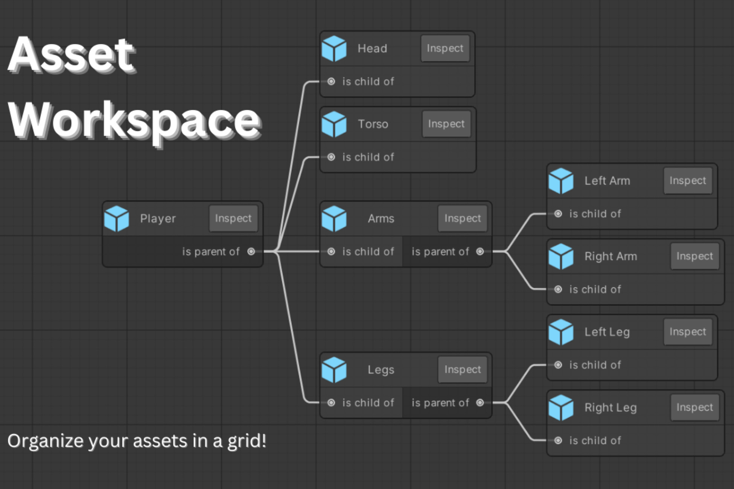Viewport: 734px width, 489px height.
Task: Inspect the Right Leg asset
Action: click(x=695, y=408)
